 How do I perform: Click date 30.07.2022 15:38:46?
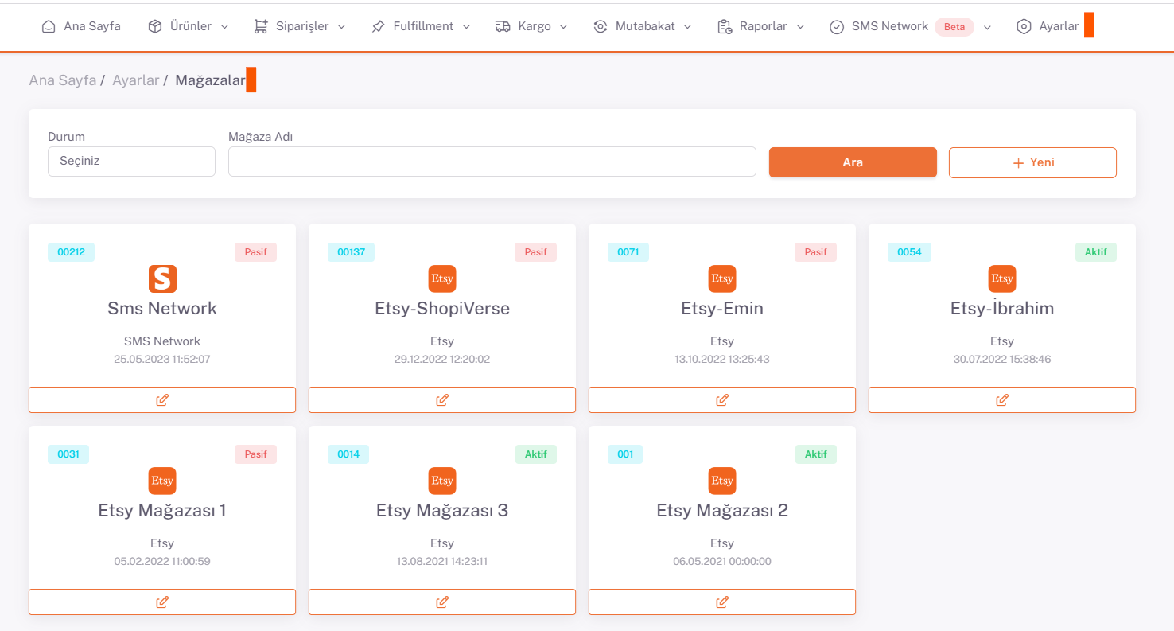[1002, 360]
